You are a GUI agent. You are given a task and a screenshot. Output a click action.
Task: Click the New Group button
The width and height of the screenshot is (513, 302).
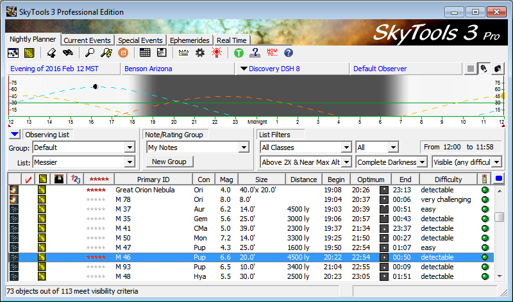(169, 162)
